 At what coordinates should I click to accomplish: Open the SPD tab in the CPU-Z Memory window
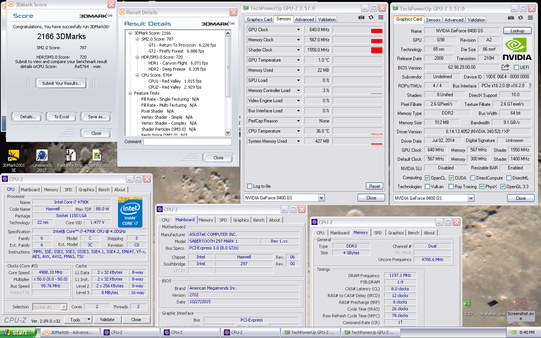[378, 233]
